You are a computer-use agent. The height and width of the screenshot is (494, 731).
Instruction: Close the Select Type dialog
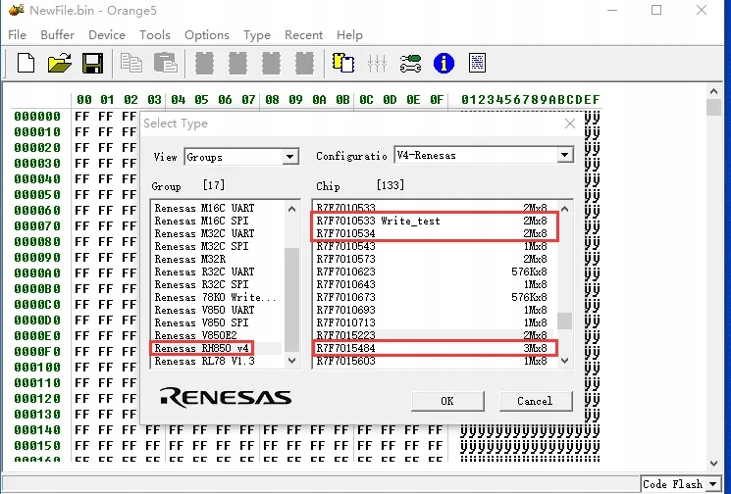pos(569,123)
